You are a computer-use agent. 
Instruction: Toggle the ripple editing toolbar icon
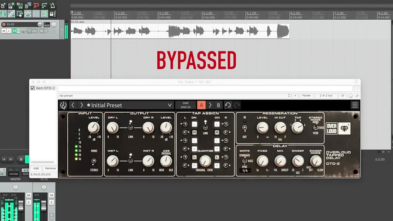20,14
